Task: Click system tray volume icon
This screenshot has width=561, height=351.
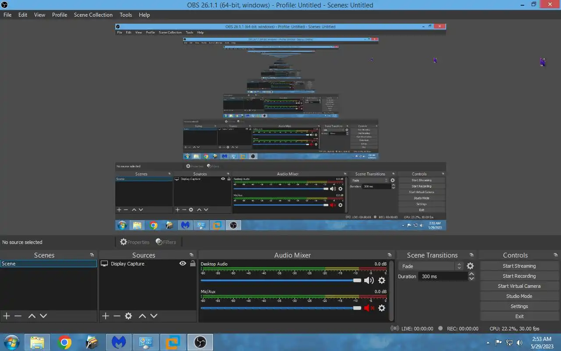Action: (519, 342)
